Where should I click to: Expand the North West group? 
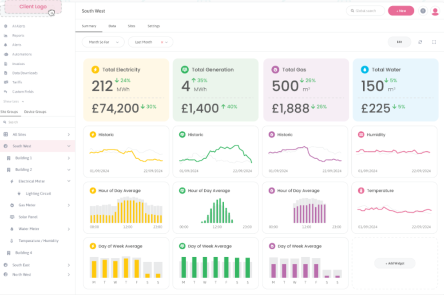tap(68, 275)
